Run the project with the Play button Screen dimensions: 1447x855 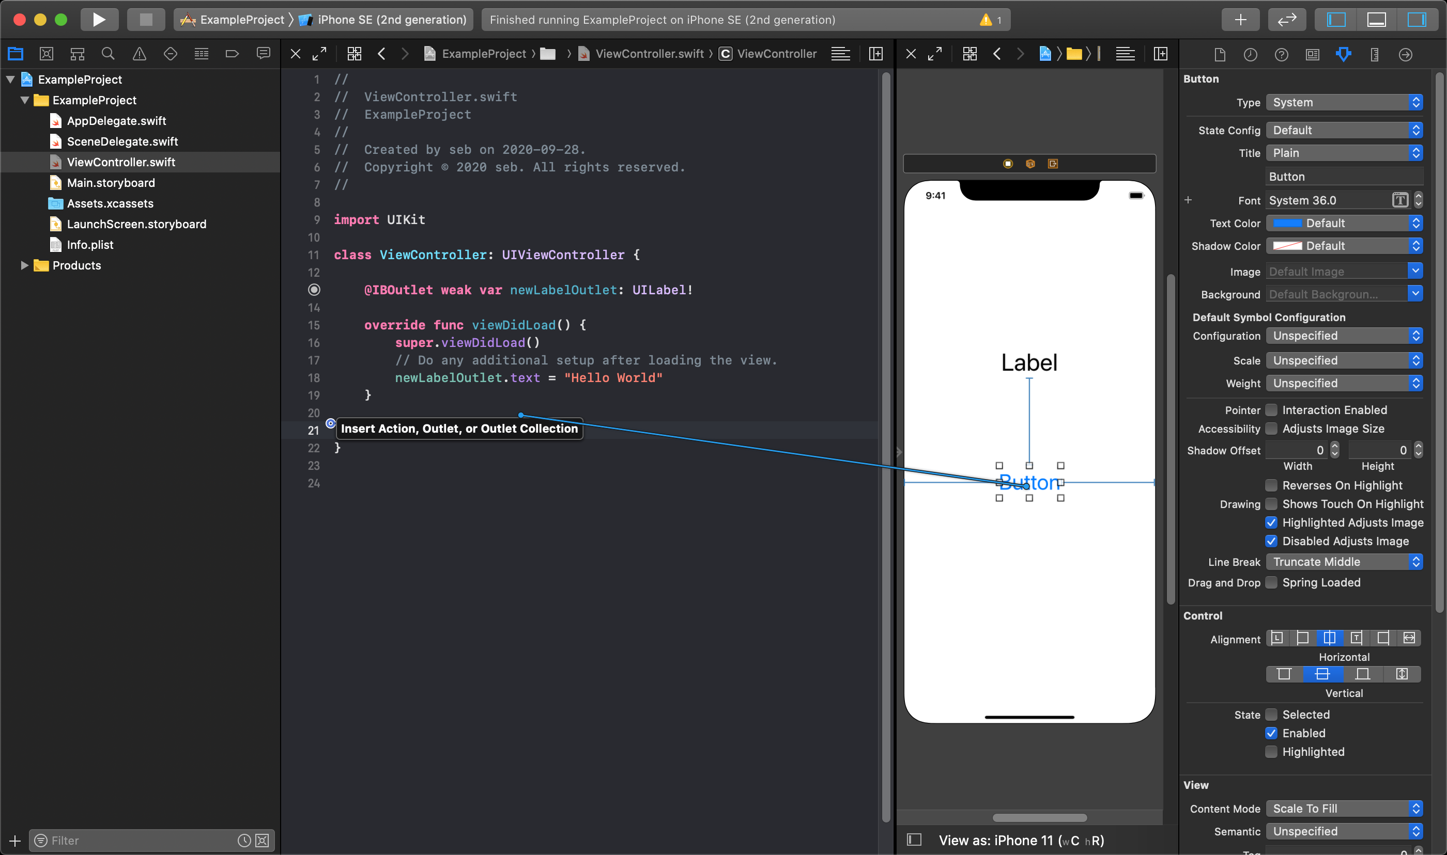(99, 20)
